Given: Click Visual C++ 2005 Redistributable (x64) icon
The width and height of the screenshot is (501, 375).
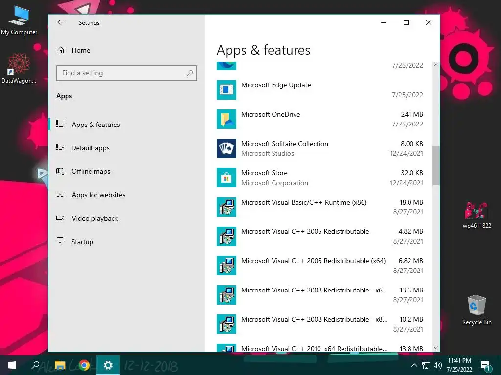Looking at the screenshot, I should pos(227,266).
